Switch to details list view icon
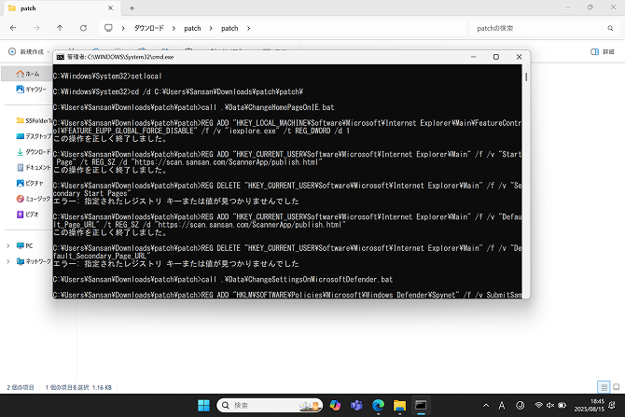This screenshot has height=417, width=625. pyautogui.click(x=604, y=387)
